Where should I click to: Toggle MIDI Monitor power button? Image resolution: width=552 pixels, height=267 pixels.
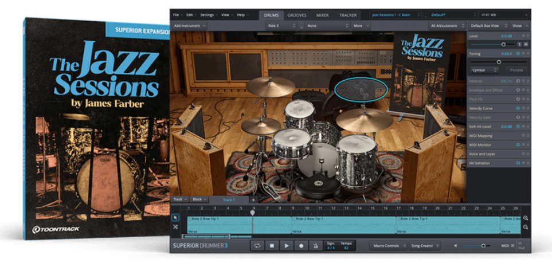pyautogui.click(x=518, y=144)
